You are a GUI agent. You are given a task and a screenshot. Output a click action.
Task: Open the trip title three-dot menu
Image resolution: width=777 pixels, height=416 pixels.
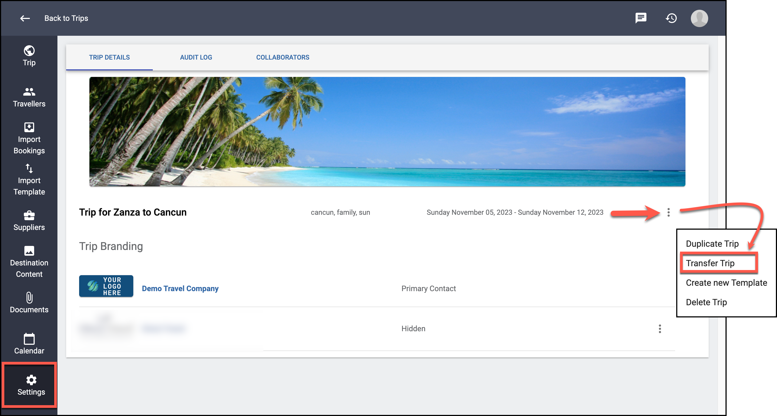tap(668, 212)
